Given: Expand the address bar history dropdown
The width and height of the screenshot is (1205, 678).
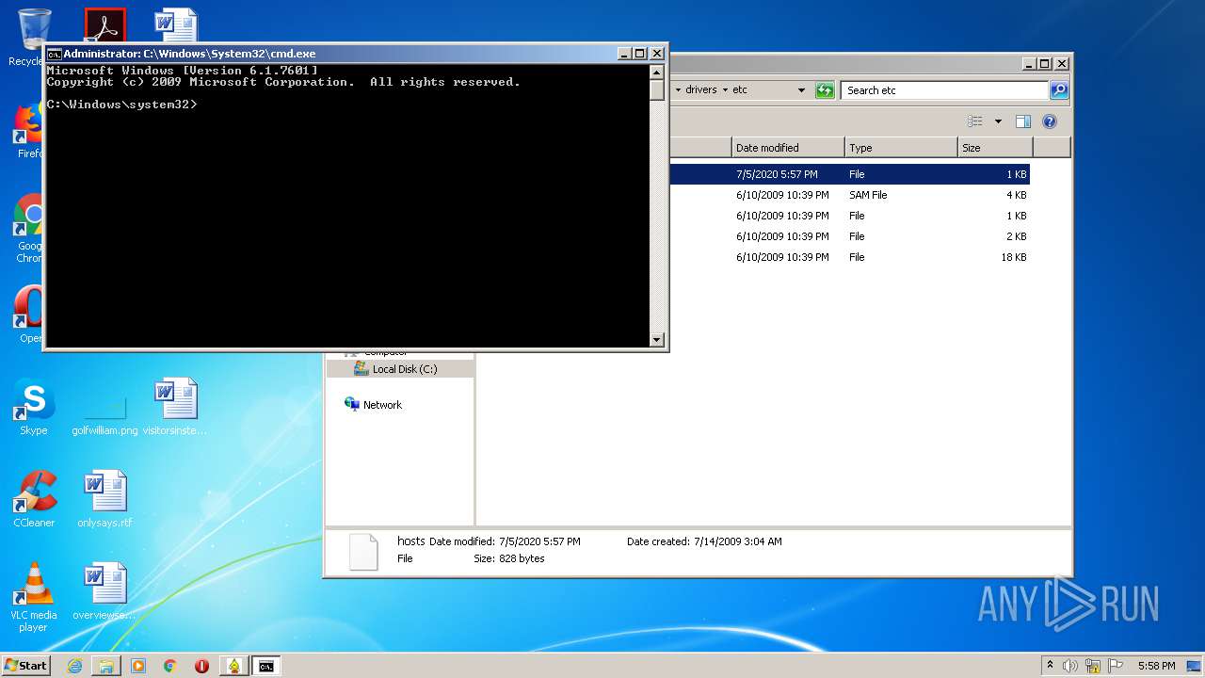Looking at the screenshot, I should (x=801, y=90).
